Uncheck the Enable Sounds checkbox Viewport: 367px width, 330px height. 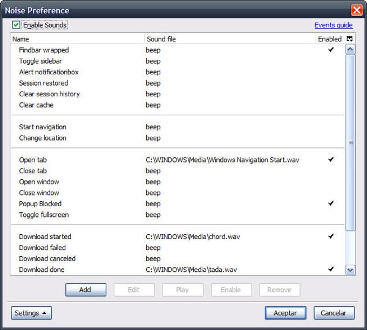tap(16, 25)
